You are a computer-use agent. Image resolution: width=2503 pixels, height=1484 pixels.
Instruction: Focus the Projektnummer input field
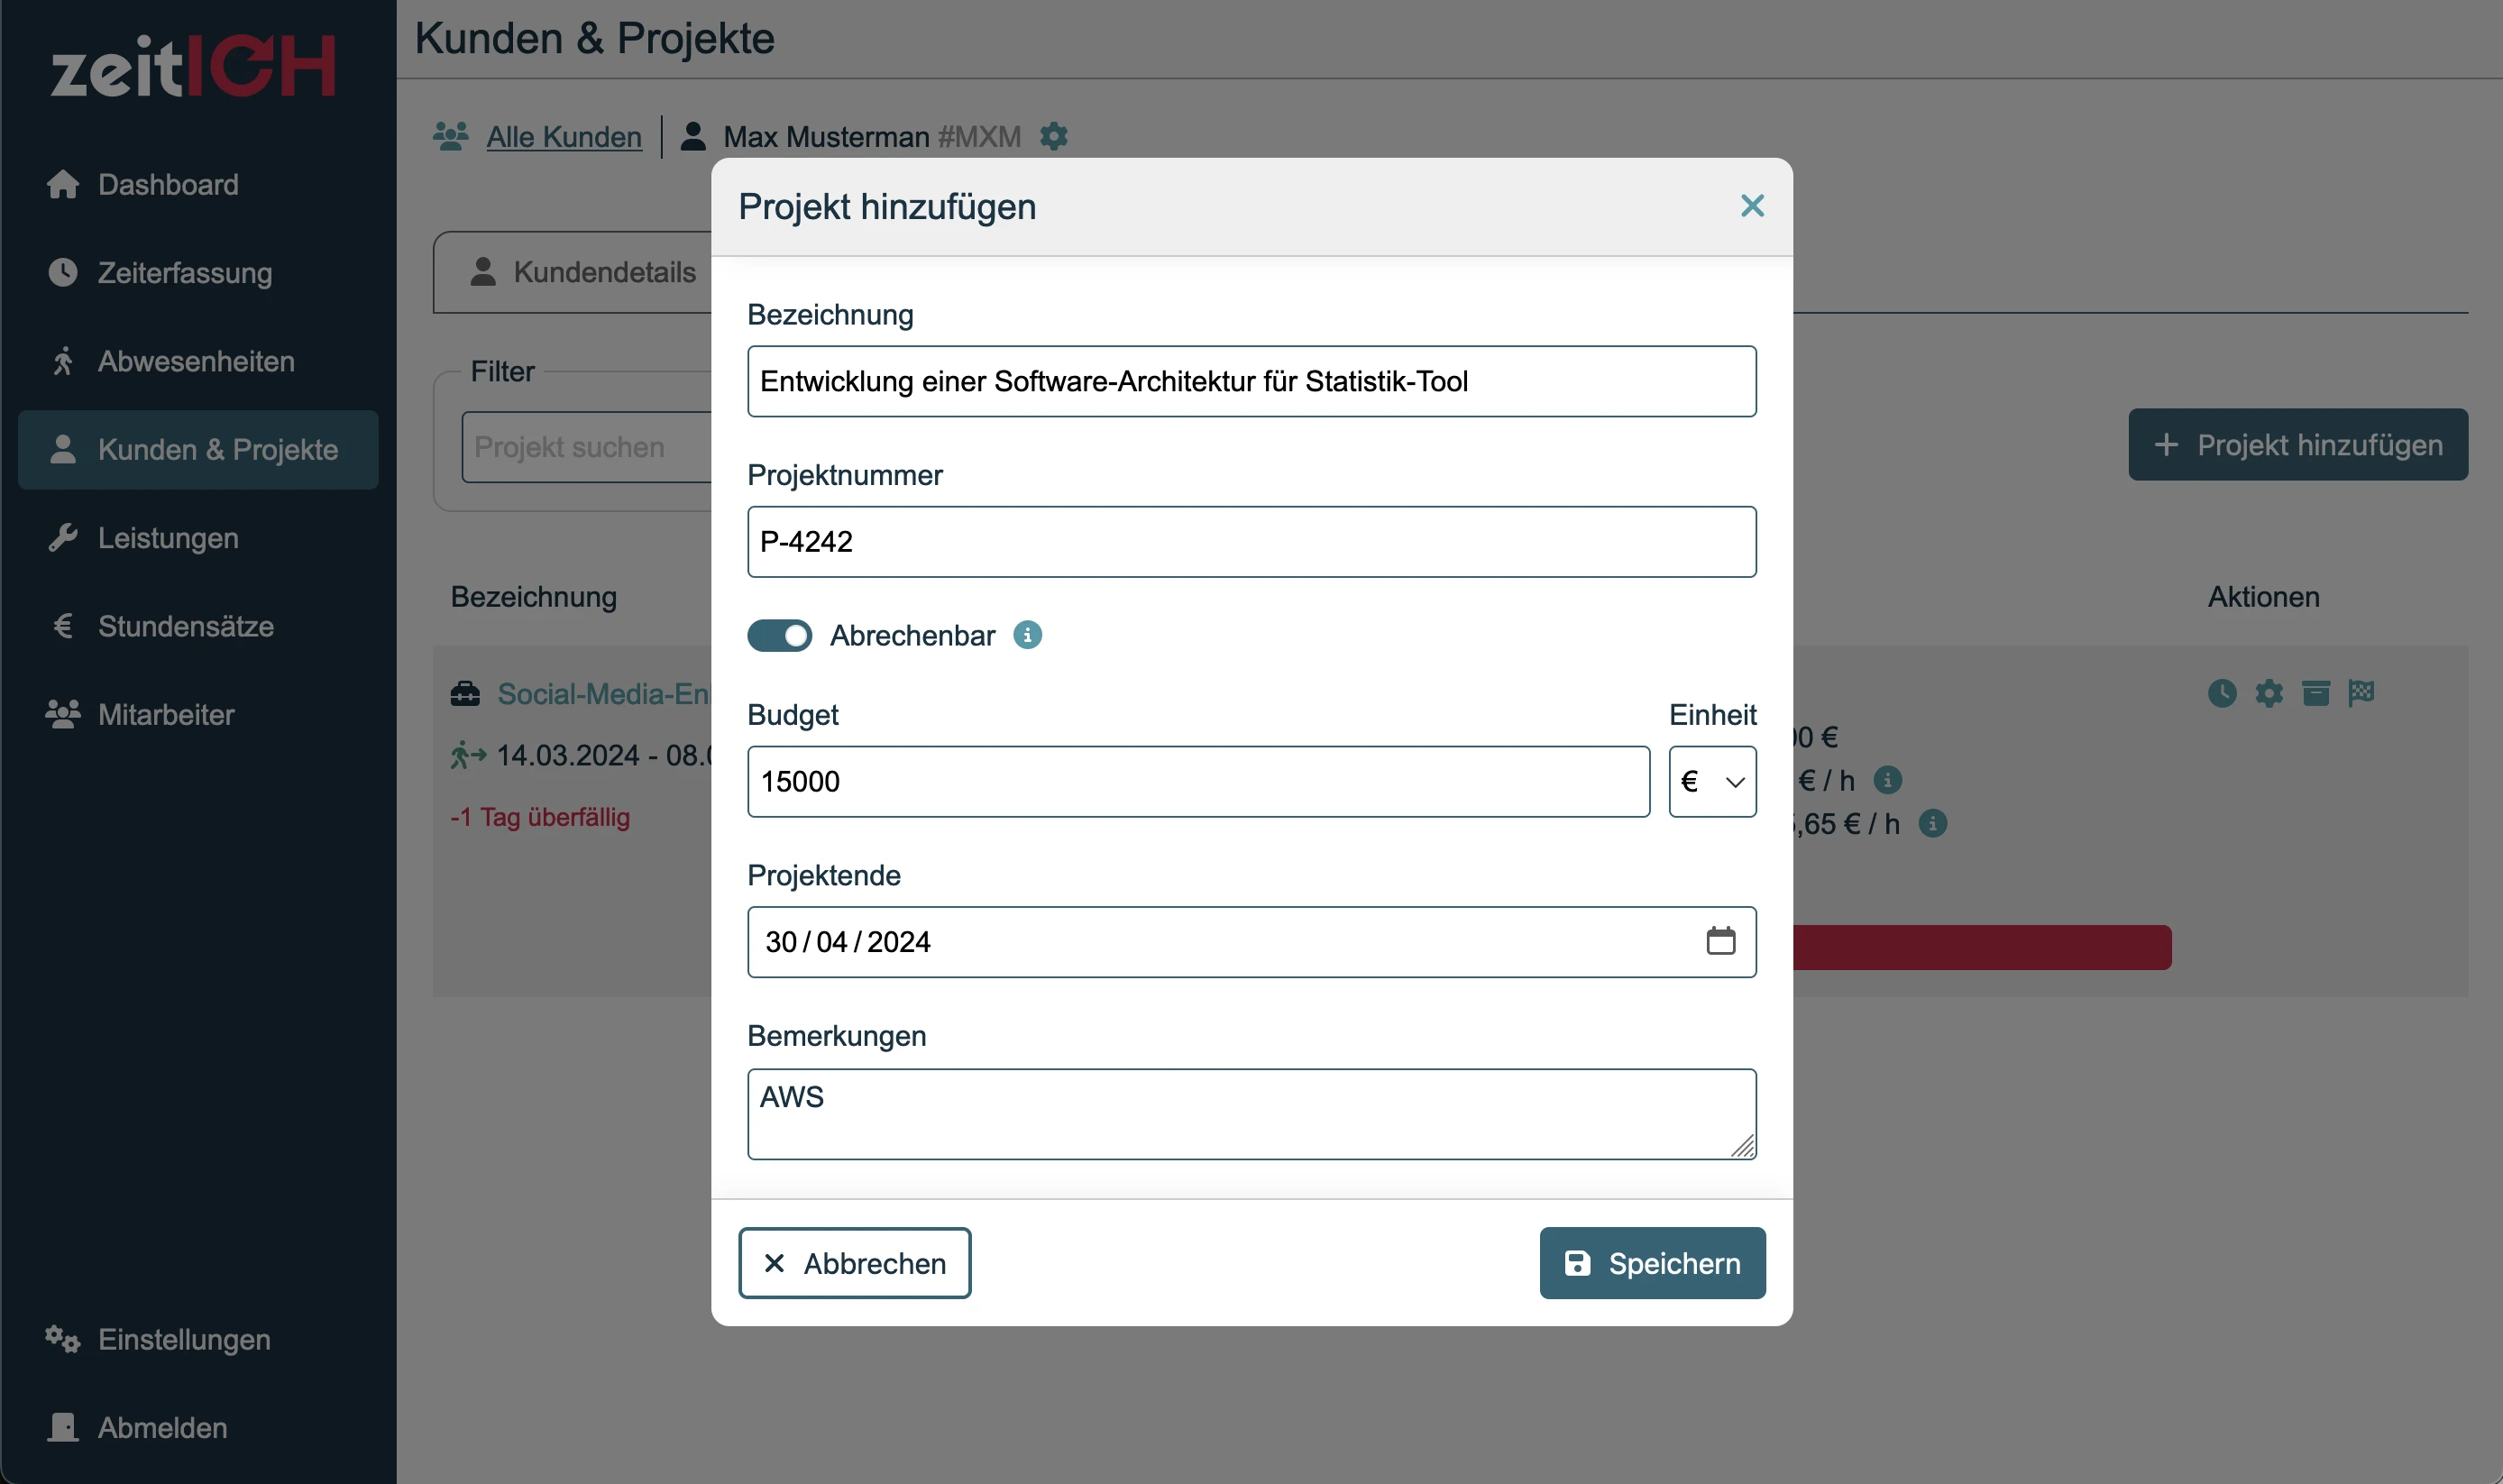(1252, 541)
